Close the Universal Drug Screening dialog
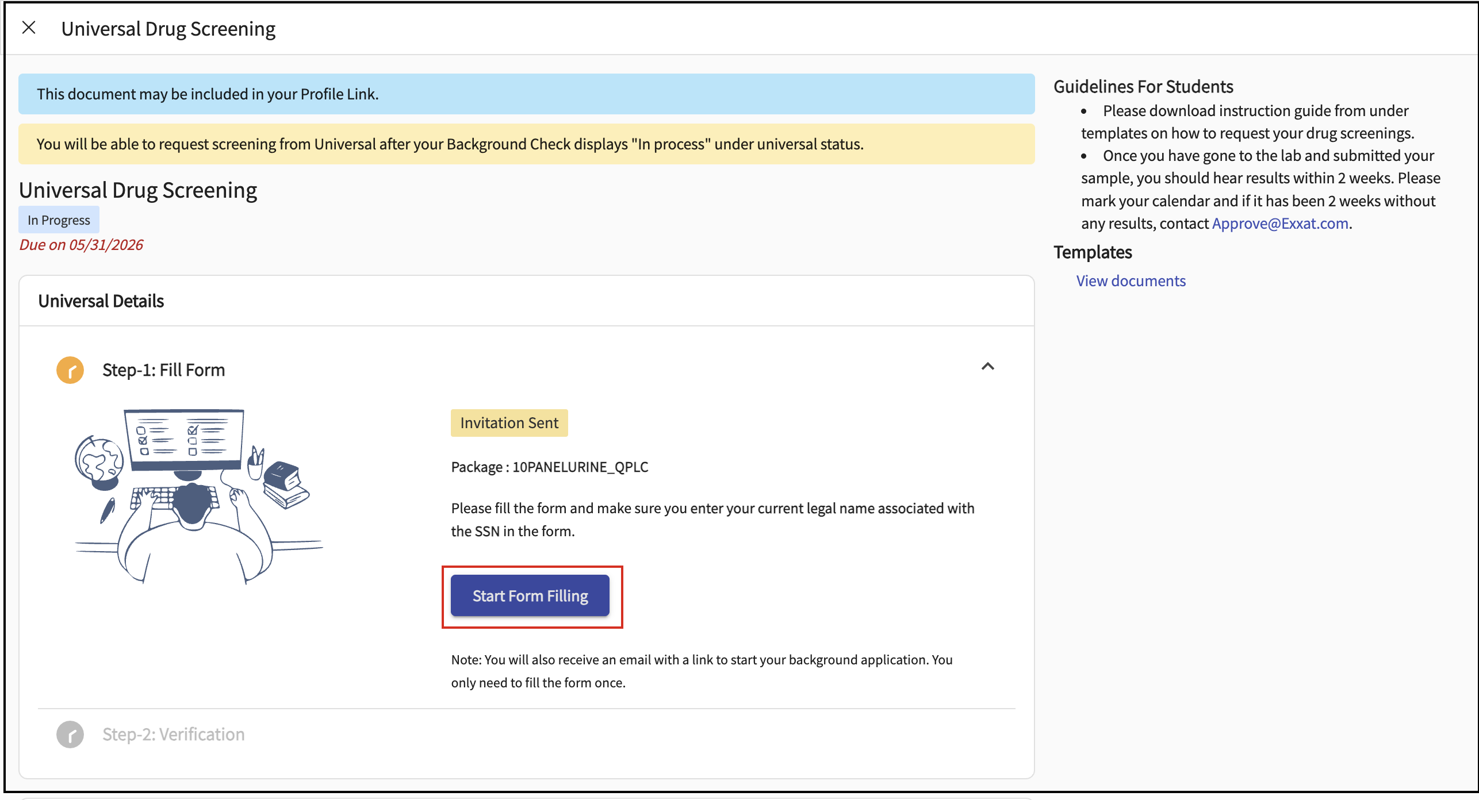The height and width of the screenshot is (800, 1479). click(x=29, y=28)
